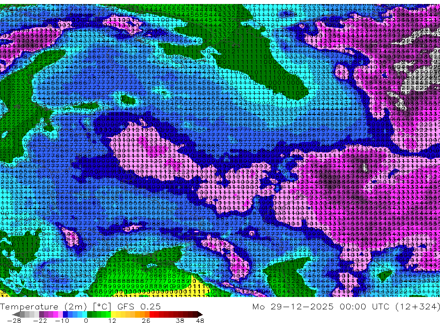Viewport: 440px width, 323px height.
Task: Click the bright yellow swatch right of green
Action: [113, 314]
